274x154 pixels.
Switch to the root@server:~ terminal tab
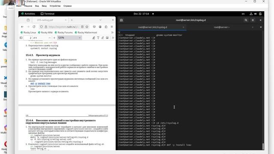point(222,27)
